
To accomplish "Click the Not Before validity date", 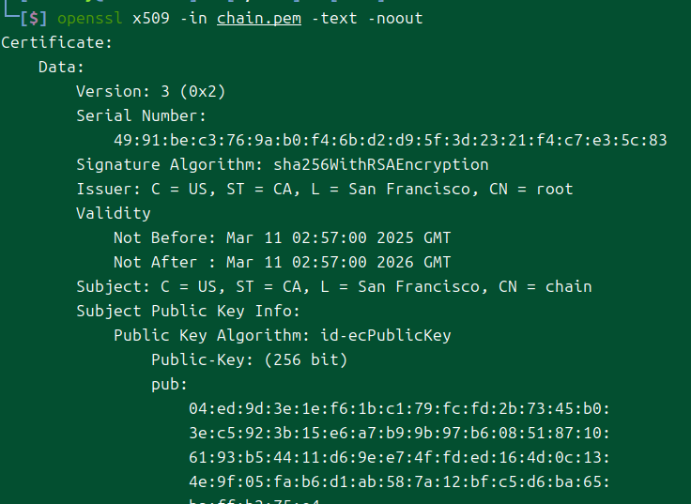I will coord(338,237).
